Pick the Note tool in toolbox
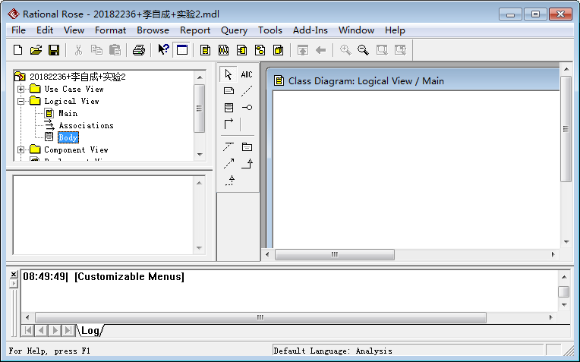The width and height of the screenshot is (580, 362). click(x=229, y=91)
